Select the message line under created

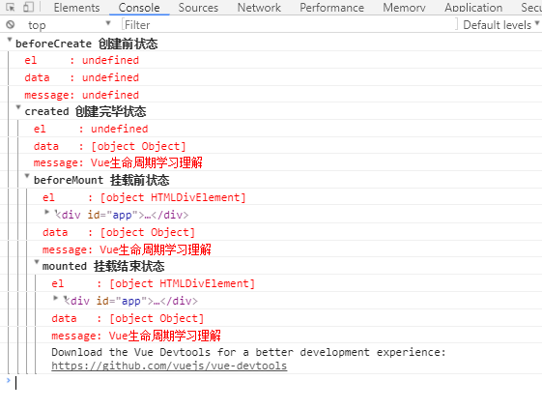(x=118, y=162)
